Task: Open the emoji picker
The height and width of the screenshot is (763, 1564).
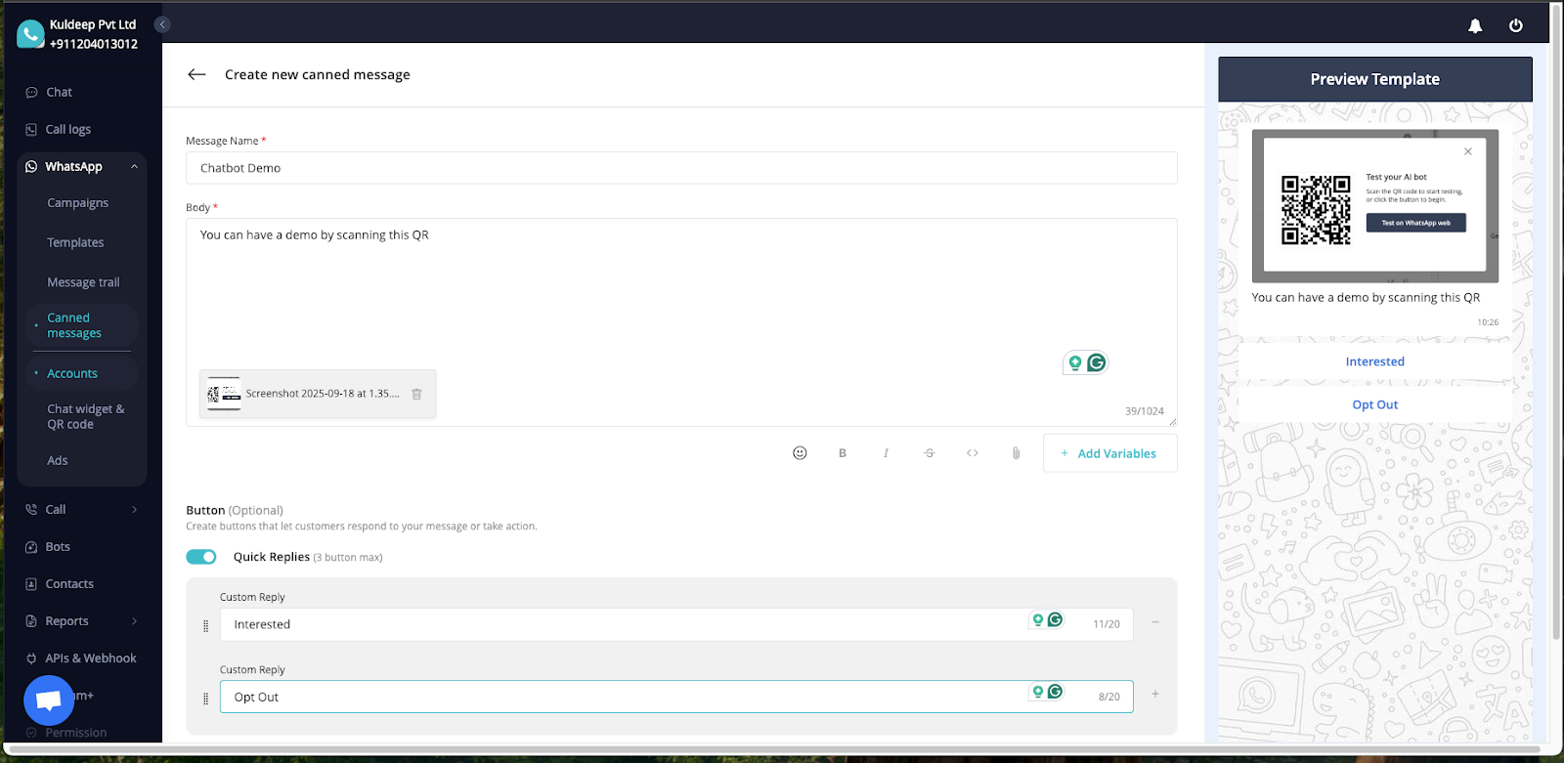Action: [x=800, y=453]
